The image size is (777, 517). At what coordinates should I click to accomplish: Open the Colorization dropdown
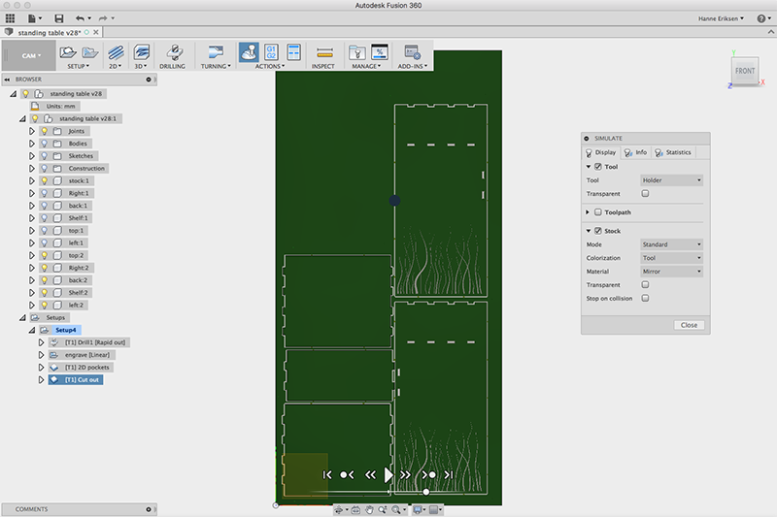pyautogui.click(x=671, y=258)
